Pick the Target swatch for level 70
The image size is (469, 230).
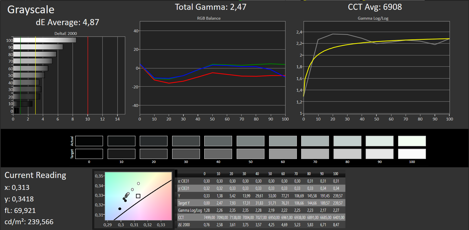315,154
